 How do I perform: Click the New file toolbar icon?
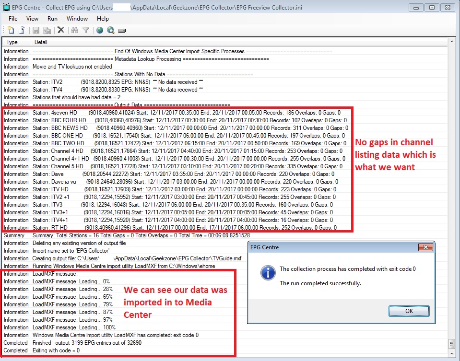(11, 30)
